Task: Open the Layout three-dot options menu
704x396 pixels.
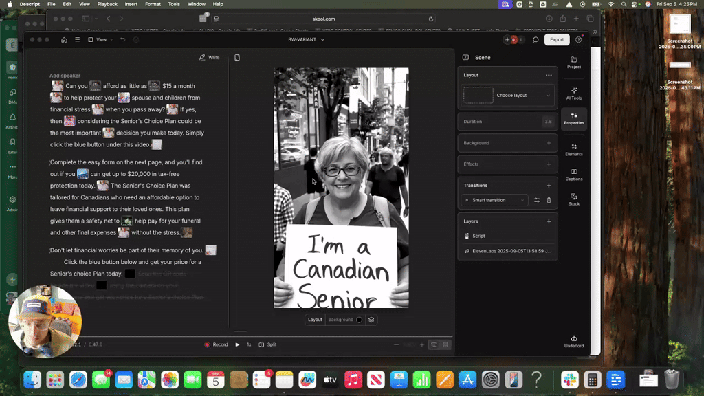Action: [549, 75]
